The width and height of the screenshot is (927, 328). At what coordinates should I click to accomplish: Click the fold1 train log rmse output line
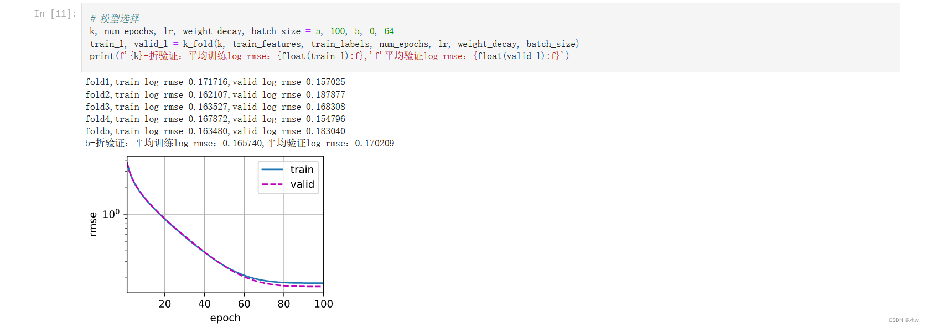[x=215, y=82]
